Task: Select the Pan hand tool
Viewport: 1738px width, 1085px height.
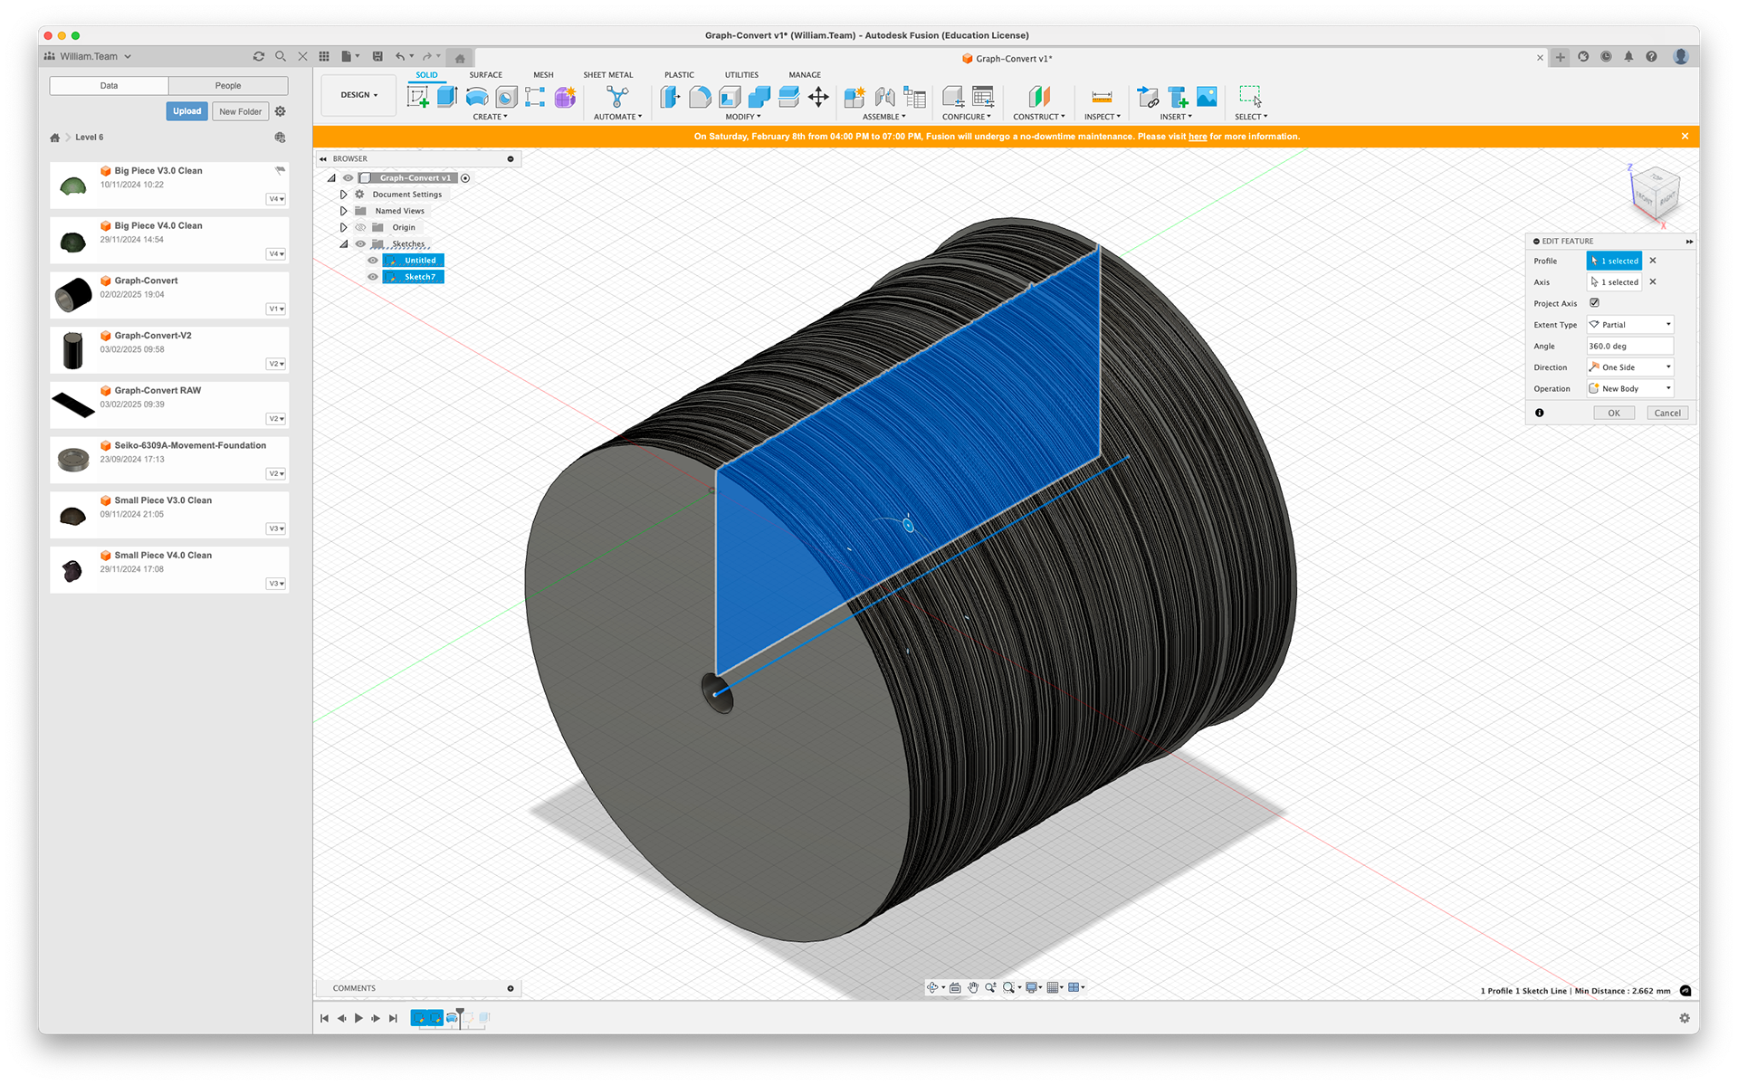Action: tap(973, 987)
